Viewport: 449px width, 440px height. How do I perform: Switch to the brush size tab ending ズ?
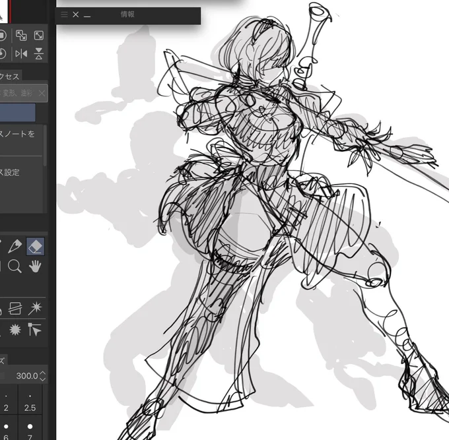coord(3,360)
